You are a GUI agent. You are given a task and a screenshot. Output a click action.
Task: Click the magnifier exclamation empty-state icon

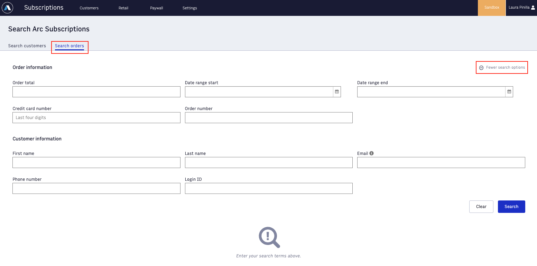pyautogui.click(x=269, y=237)
